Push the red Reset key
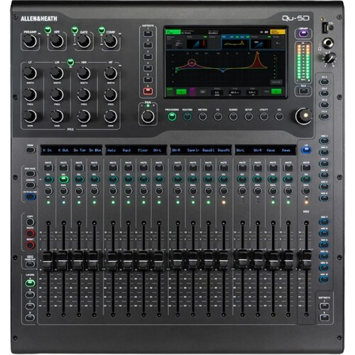This screenshot has height=355, width=355. tap(30, 245)
